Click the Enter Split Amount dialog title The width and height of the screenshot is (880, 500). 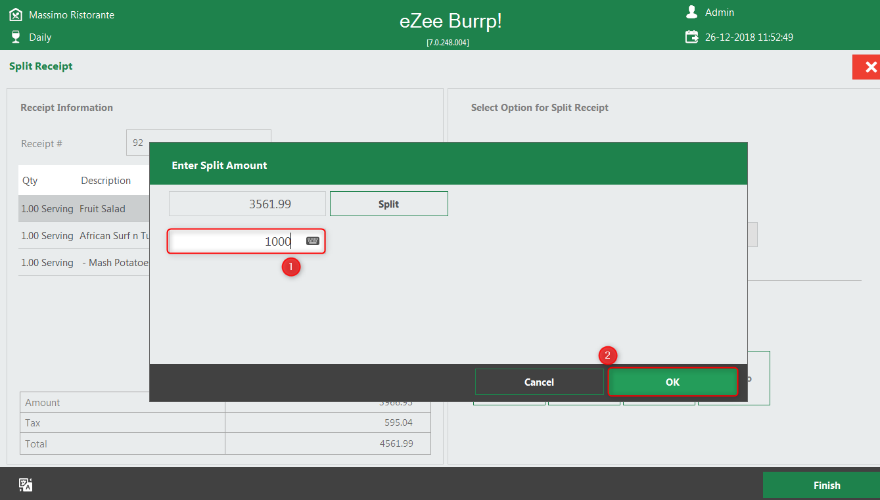tap(220, 165)
